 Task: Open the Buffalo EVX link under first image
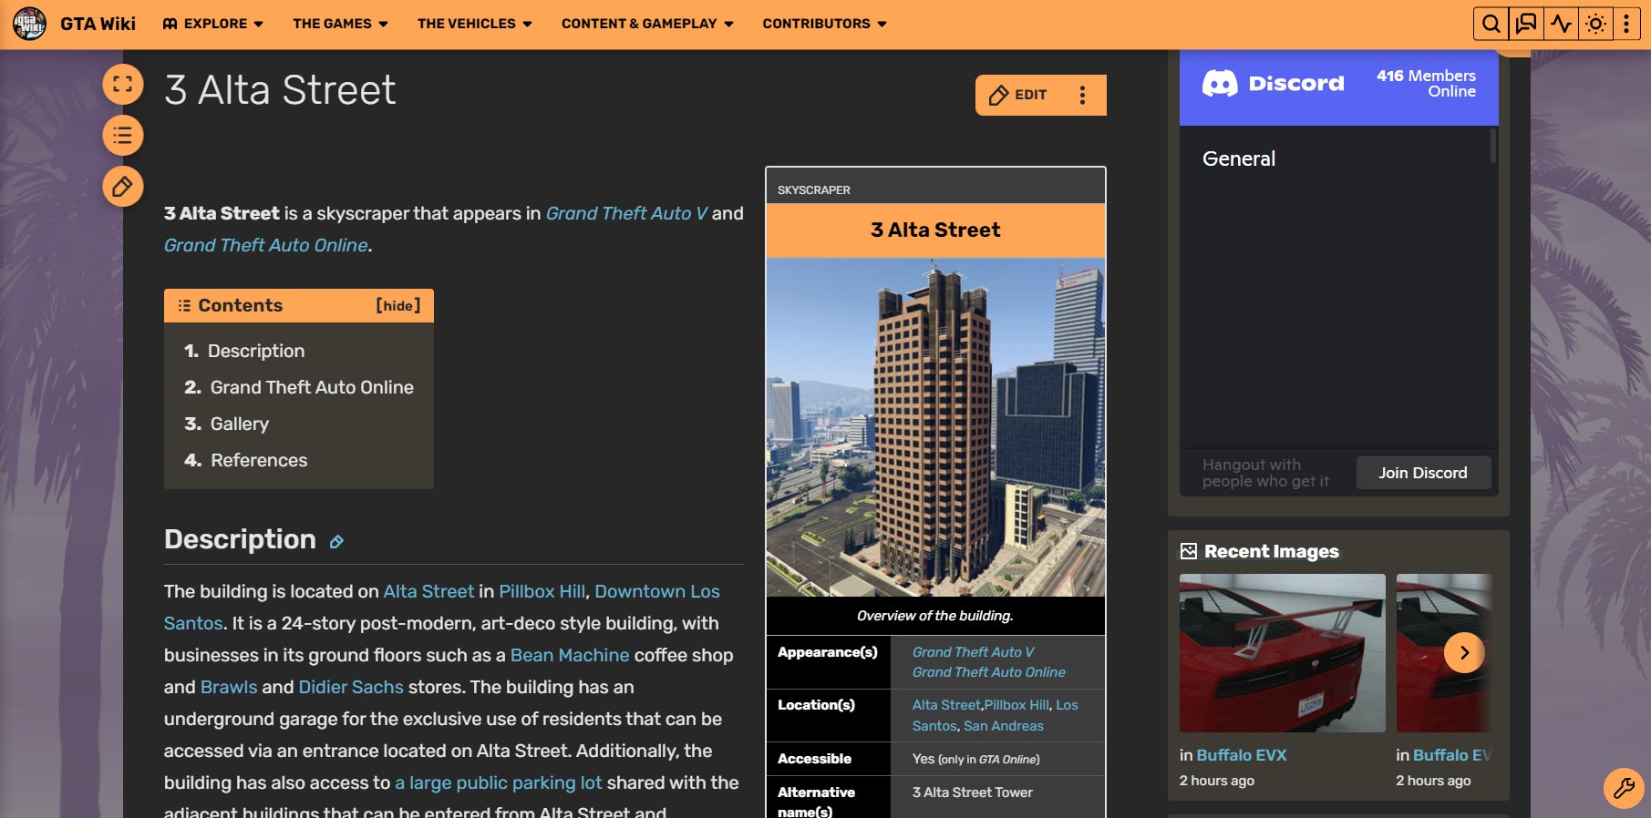pos(1242,755)
